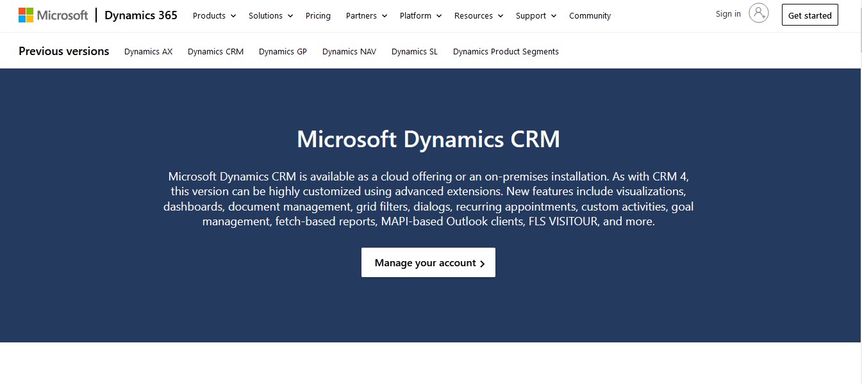
Task: Click the Microsoft logo
Action: [53, 14]
